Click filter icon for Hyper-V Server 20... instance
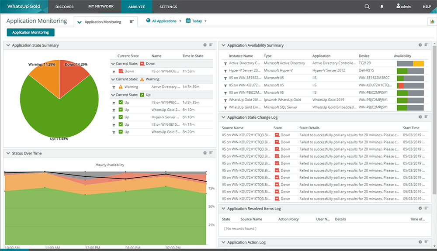Viewport: 437px width, 251px height. [x=225, y=71]
